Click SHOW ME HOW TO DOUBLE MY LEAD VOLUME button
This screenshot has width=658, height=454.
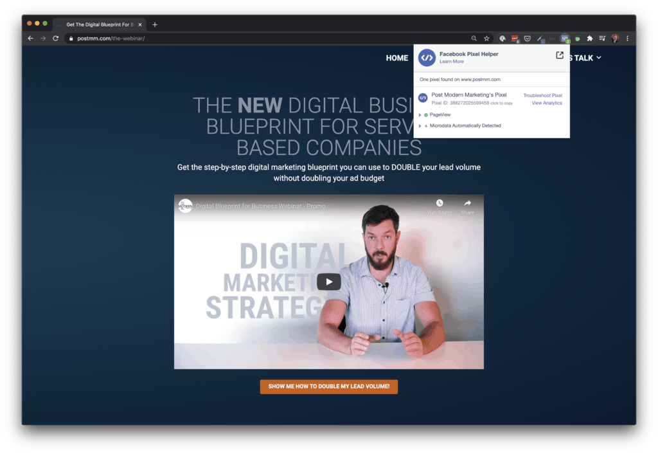point(328,386)
